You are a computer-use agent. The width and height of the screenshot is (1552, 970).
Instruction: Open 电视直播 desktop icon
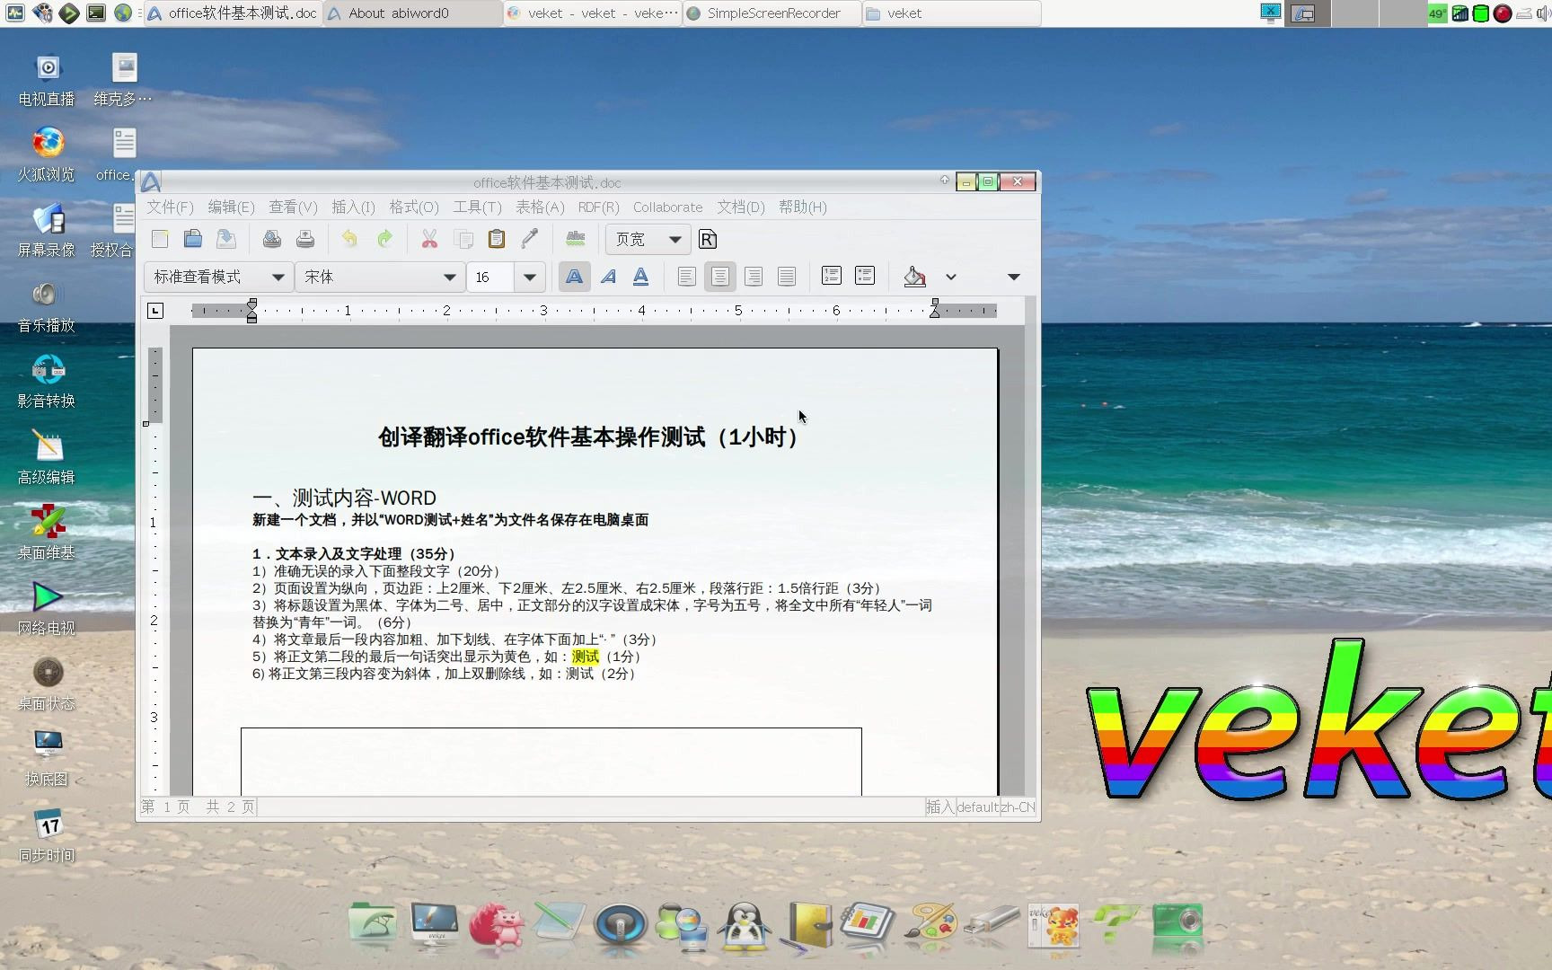(x=47, y=79)
